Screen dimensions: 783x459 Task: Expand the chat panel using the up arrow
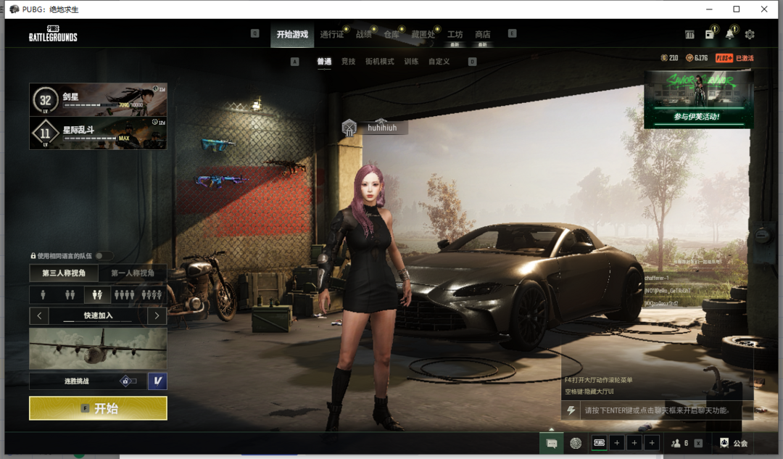pyautogui.click(x=551, y=429)
